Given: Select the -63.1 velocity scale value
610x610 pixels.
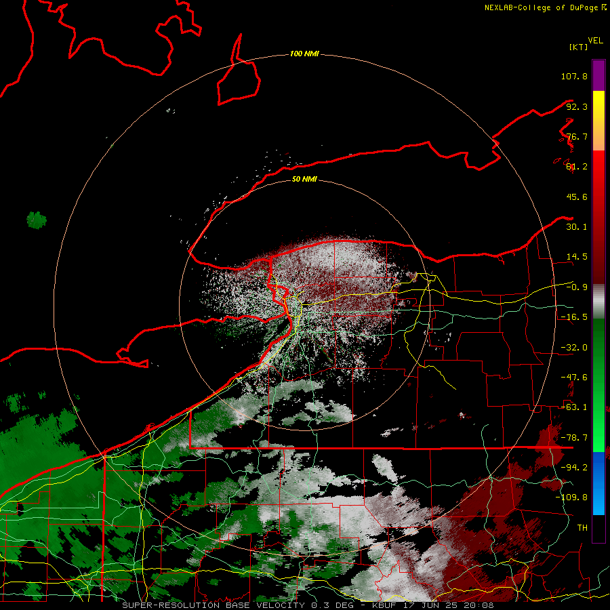Looking at the screenshot, I should pos(574,407).
